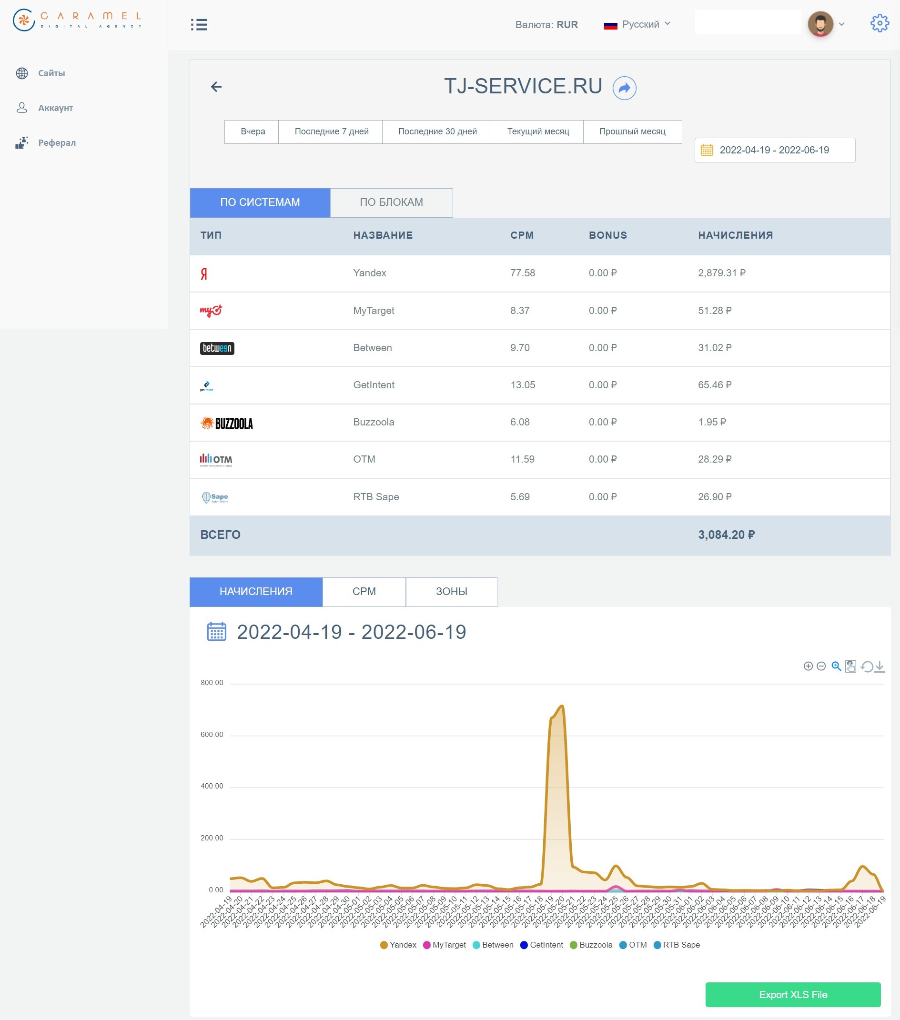The image size is (900, 1020).
Task: Reset chart zoom with circular arrow
Action: point(867,667)
